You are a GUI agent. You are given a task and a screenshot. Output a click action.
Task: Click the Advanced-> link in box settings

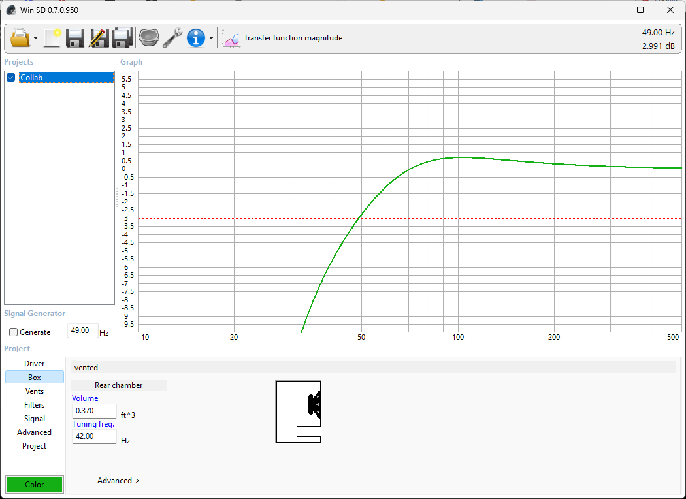pos(118,481)
